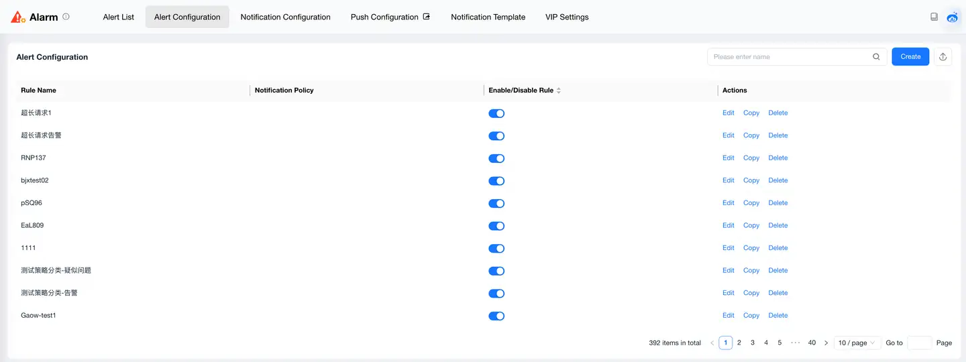Click the Go to page number field
This screenshot has width=966, height=362.
coord(919,343)
